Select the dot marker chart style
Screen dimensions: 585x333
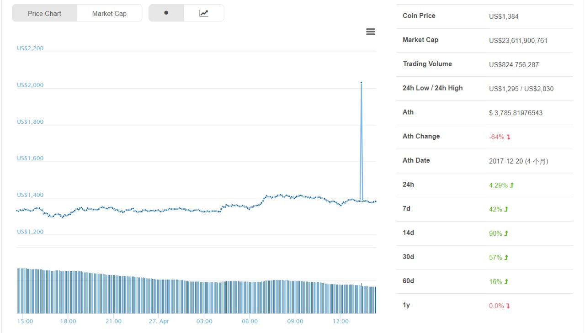166,13
